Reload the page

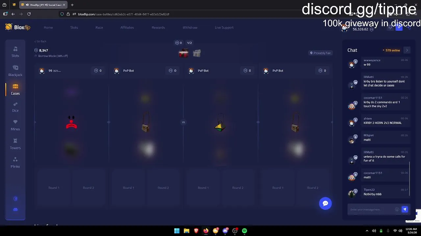click(29, 14)
